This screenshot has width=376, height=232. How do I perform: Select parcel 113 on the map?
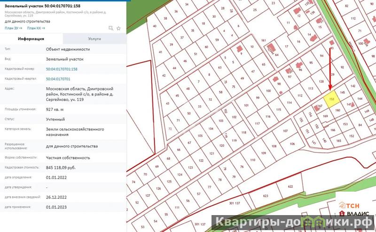310,88
